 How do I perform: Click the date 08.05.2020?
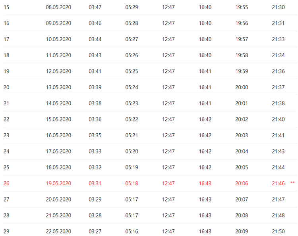point(58,7)
